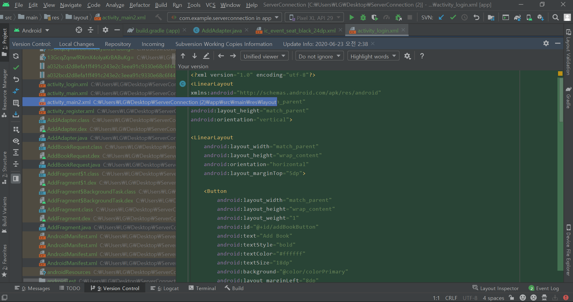Jump to previous difference up arrow
The height and width of the screenshot is (302, 573).
[183, 56]
